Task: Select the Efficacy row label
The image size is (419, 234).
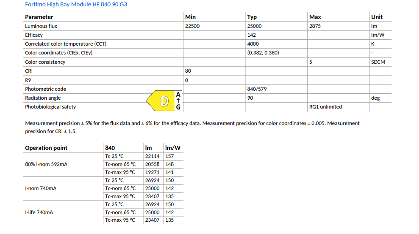Action: click(x=34, y=35)
